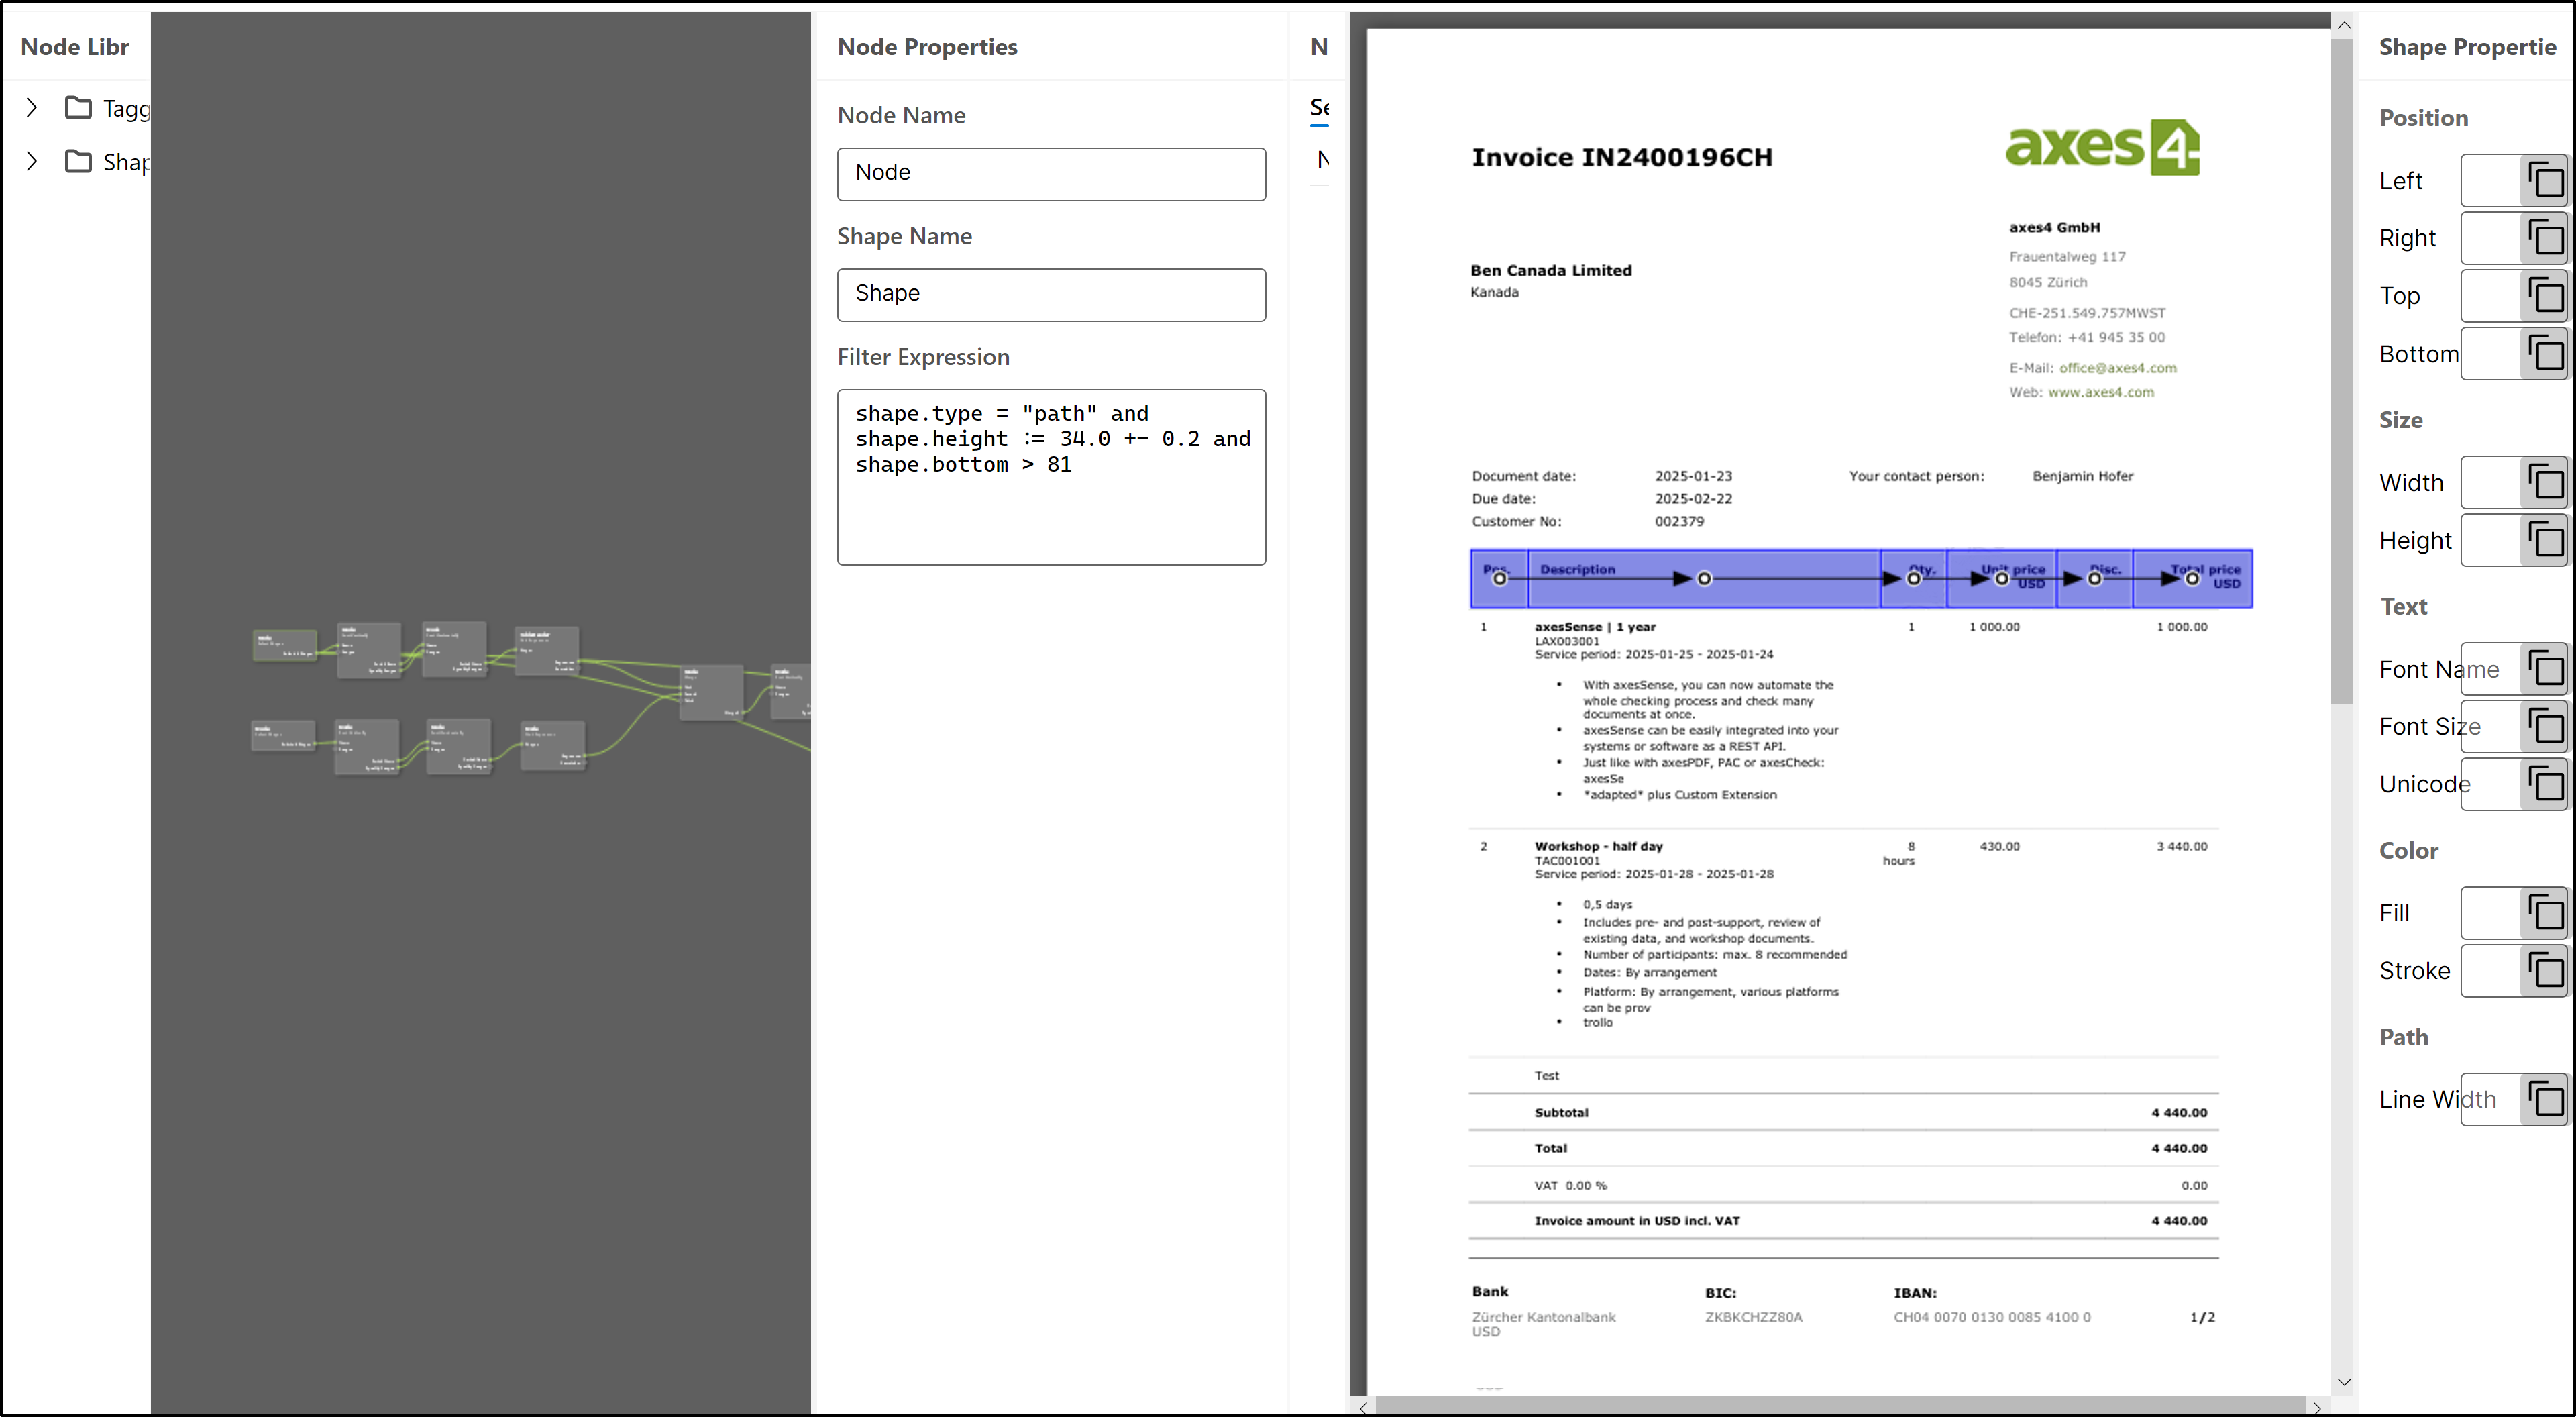This screenshot has height=1417, width=2576.
Task: Click the Left position value field
Action: tap(2491, 181)
